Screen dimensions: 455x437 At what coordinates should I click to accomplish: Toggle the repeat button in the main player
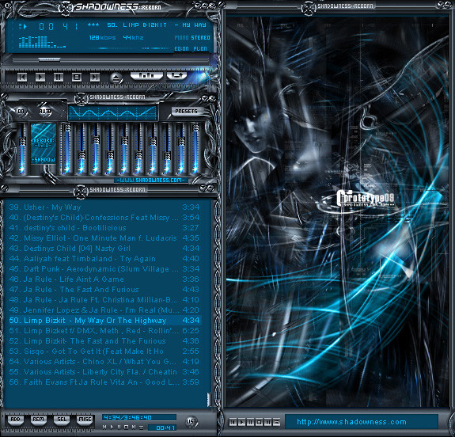click(x=176, y=75)
